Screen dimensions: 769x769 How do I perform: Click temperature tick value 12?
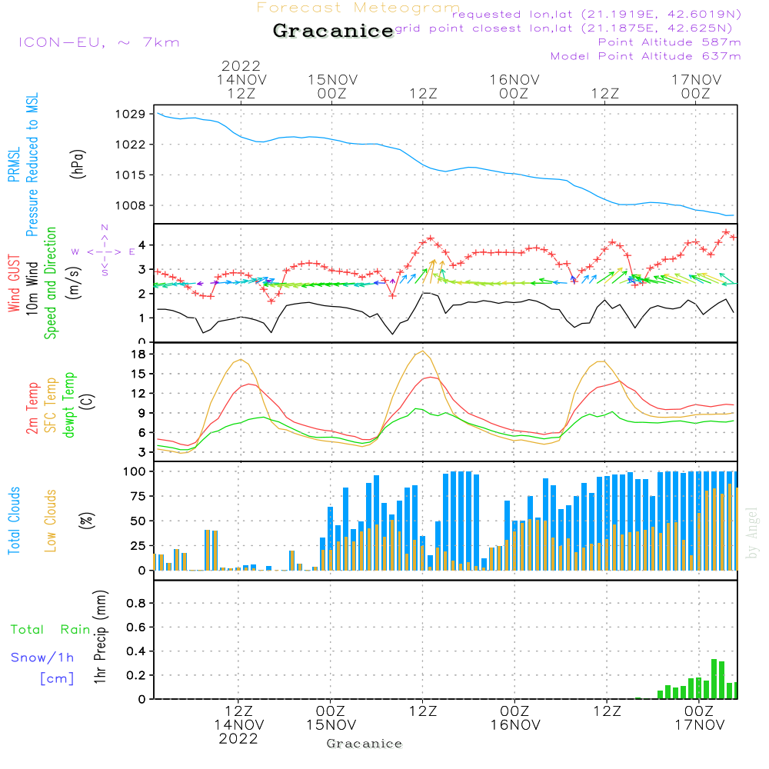pyautogui.click(x=138, y=393)
